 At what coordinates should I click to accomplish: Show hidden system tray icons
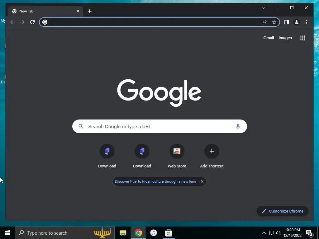[x=264, y=233]
